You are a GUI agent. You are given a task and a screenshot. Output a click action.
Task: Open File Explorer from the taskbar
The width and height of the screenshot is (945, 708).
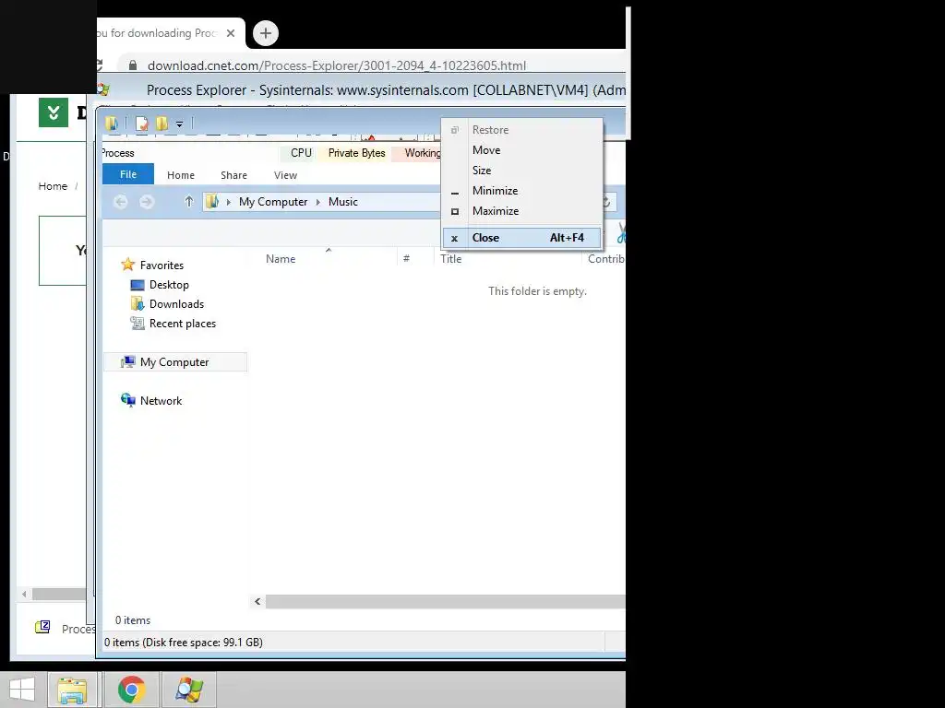tap(72, 690)
